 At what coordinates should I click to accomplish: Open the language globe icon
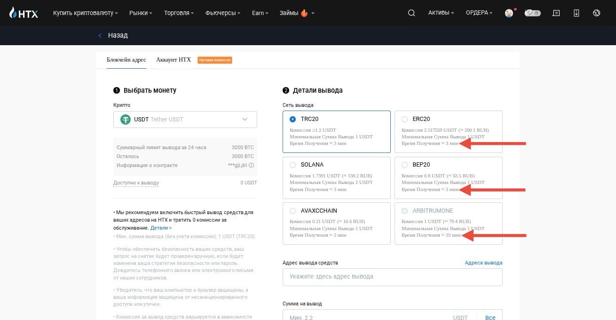tap(597, 13)
